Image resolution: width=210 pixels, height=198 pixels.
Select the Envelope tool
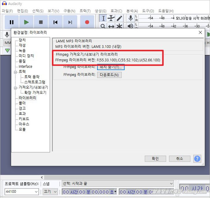(x=111, y=19)
